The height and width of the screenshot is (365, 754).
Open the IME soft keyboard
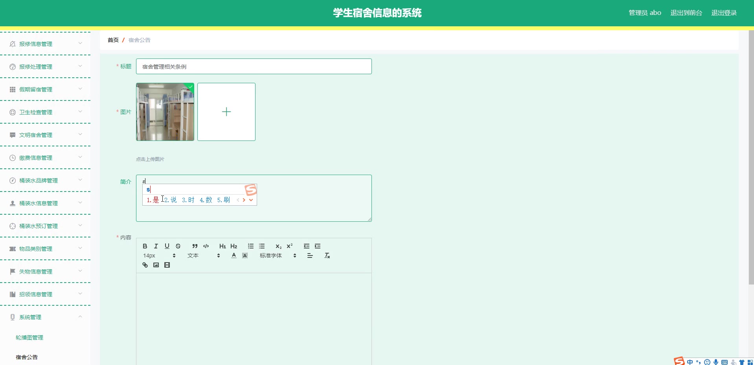click(x=725, y=362)
